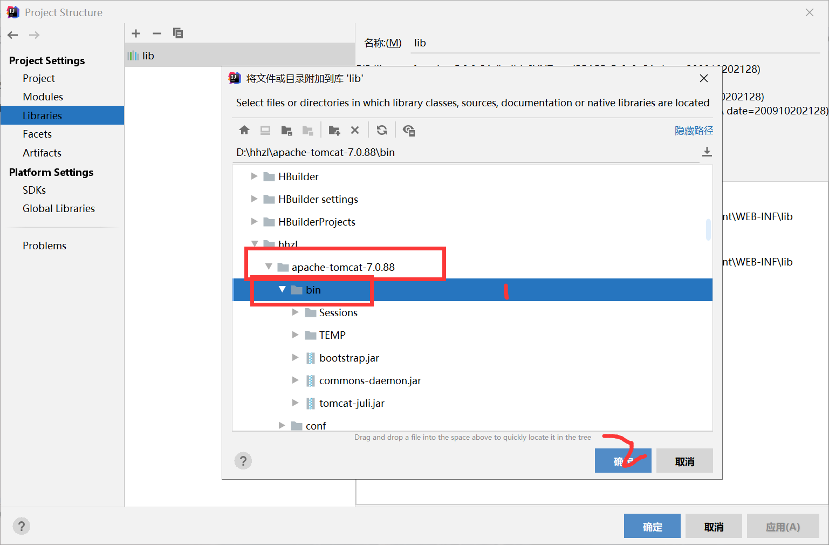This screenshot has width=829, height=545.
Task: Jump to home directory in file chooser
Action: click(x=244, y=130)
